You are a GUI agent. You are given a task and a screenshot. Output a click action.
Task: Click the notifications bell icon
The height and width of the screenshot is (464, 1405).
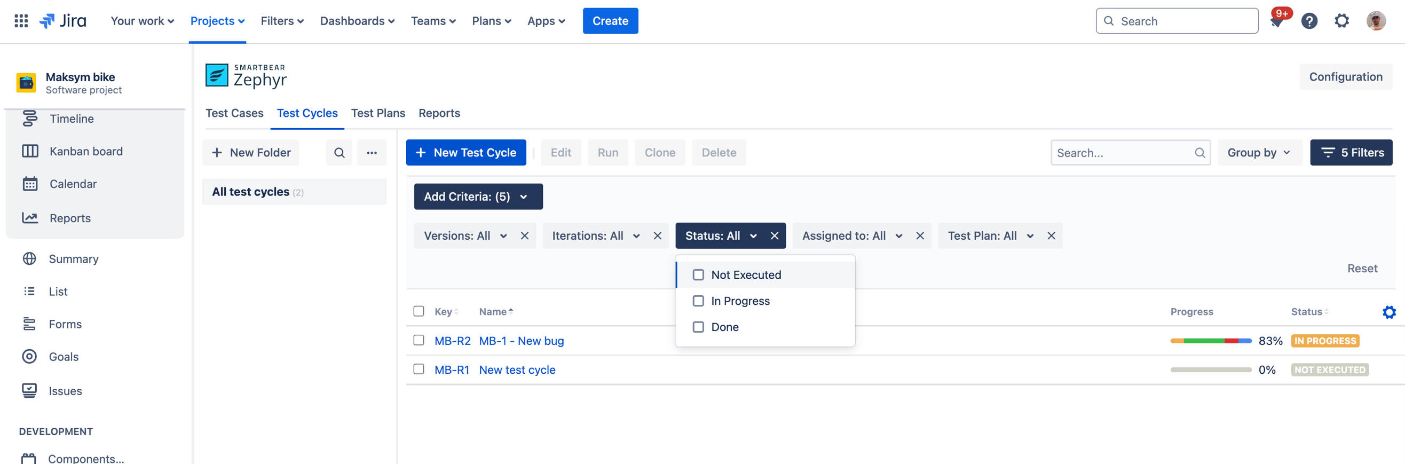click(1276, 21)
